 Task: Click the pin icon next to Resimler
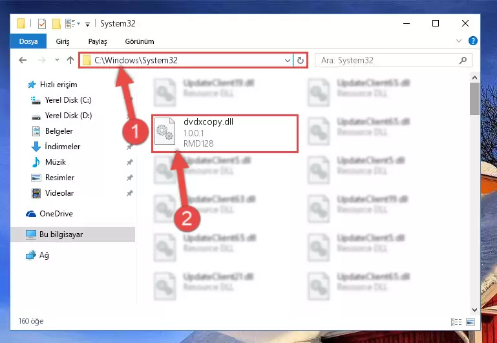pyautogui.click(x=129, y=178)
